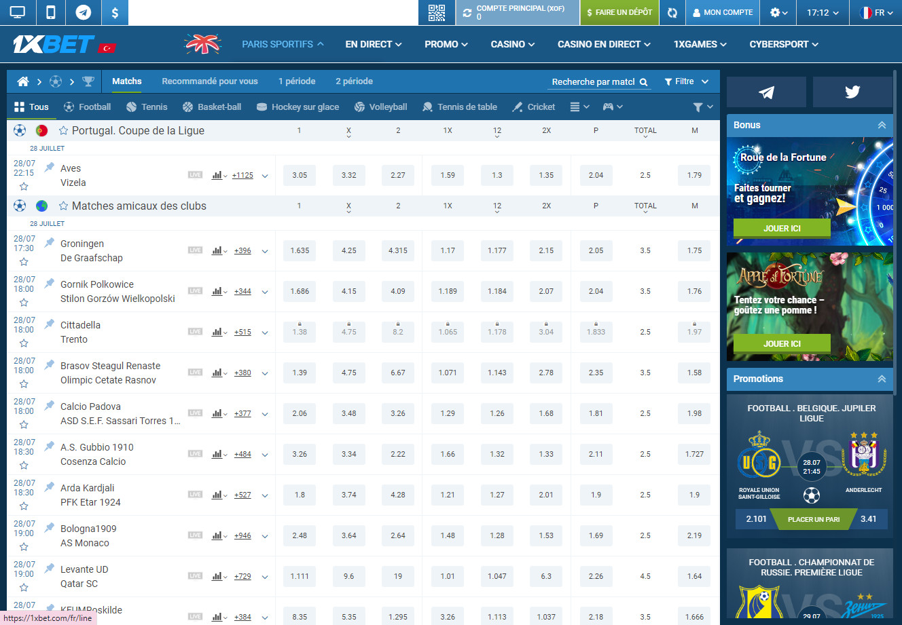Favorite Portugal Coupe de la Ligue star
This screenshot has height=625, width=902.
click(x=63, y=130)
